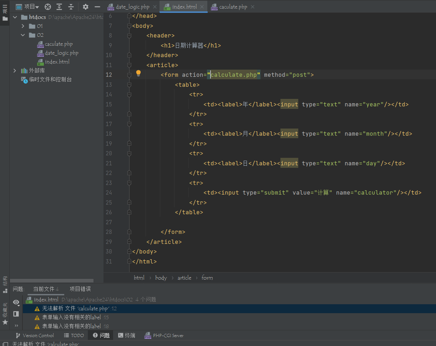Hide the project panel with the minus icon

point(97,7)
